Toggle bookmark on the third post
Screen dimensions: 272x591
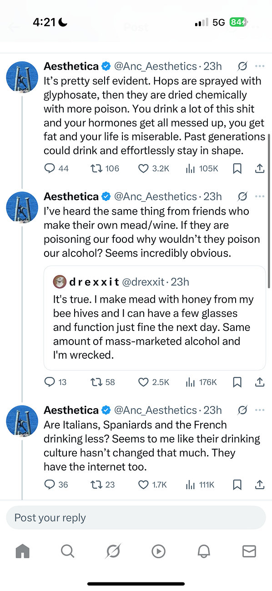click(x=237, y=485)
